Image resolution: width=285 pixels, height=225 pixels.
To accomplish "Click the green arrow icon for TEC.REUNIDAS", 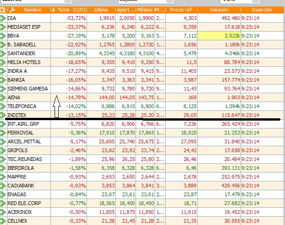I will [3, 159].
